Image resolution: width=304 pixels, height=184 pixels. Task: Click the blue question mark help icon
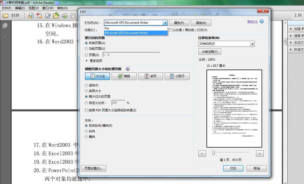[x=262, y=21]
